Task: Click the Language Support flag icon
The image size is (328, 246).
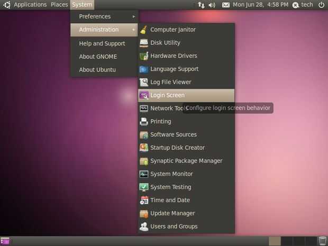Action: point(144,69)
